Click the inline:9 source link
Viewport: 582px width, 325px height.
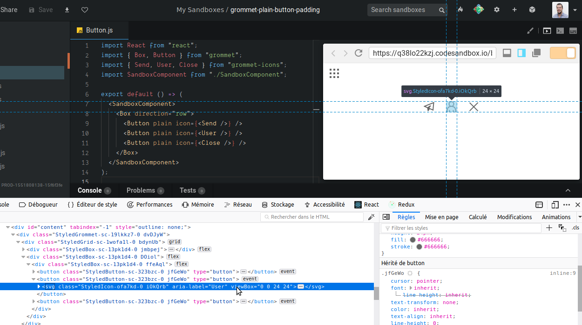pos(563,273)
